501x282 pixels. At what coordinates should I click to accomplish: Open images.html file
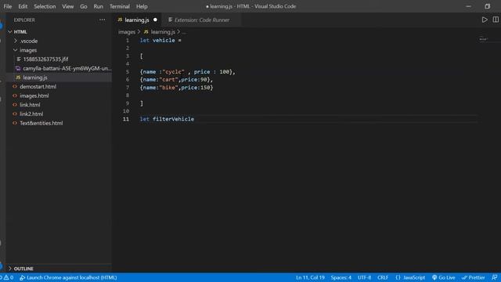pos(34,96)
